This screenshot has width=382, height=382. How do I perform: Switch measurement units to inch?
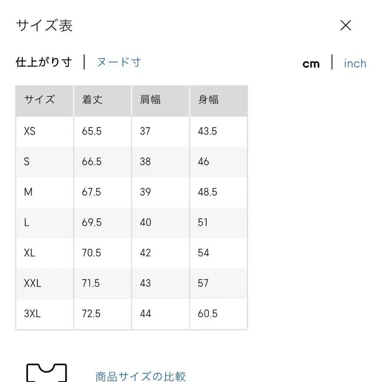[x=355, y=63]
